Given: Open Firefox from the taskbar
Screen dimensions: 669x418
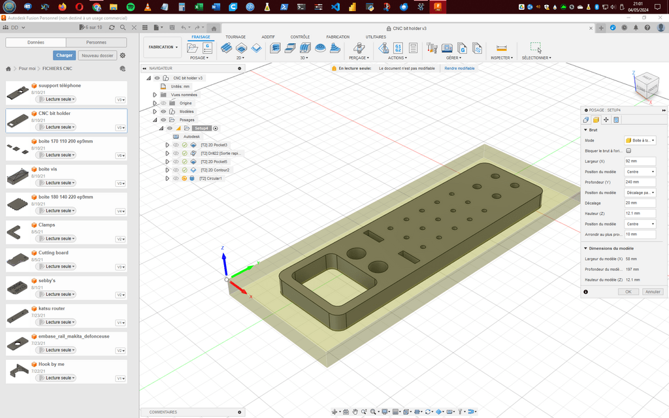Looking at the screenshot, I should (62, 7).
